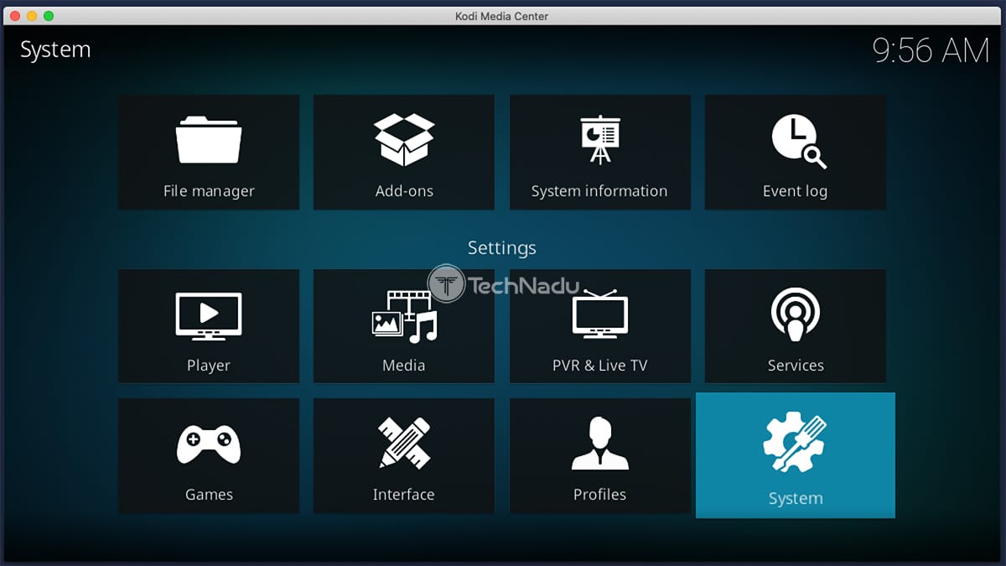Open the Event log clock icon

click(x=798, y=141)
